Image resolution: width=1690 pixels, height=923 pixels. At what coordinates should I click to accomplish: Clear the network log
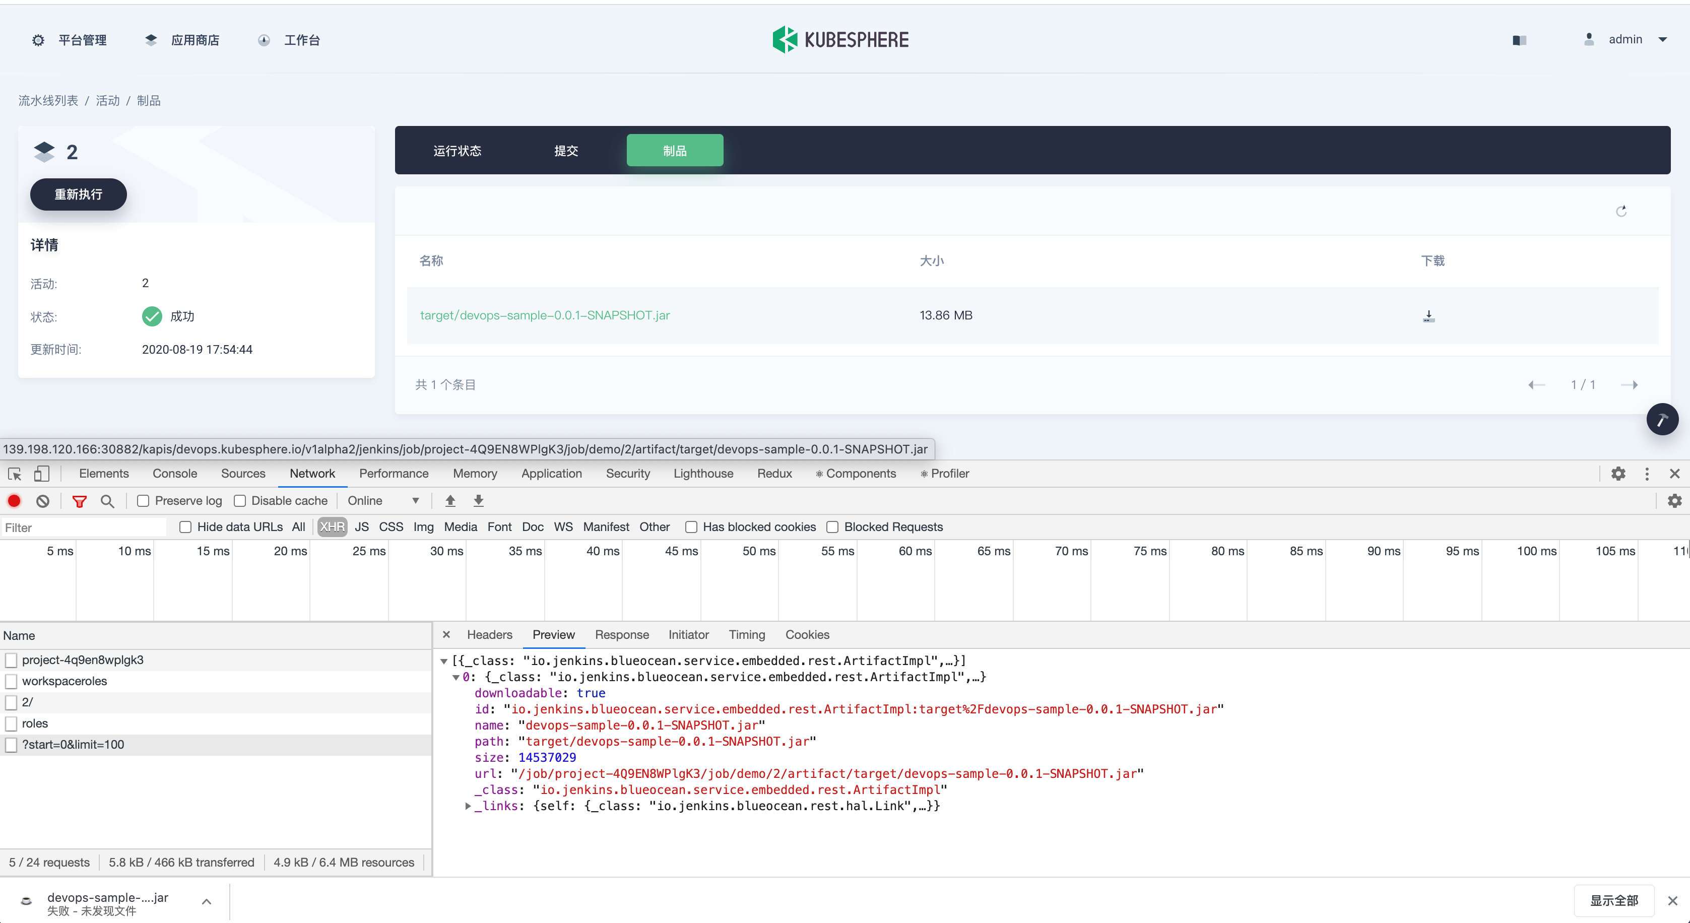[43, 501]
